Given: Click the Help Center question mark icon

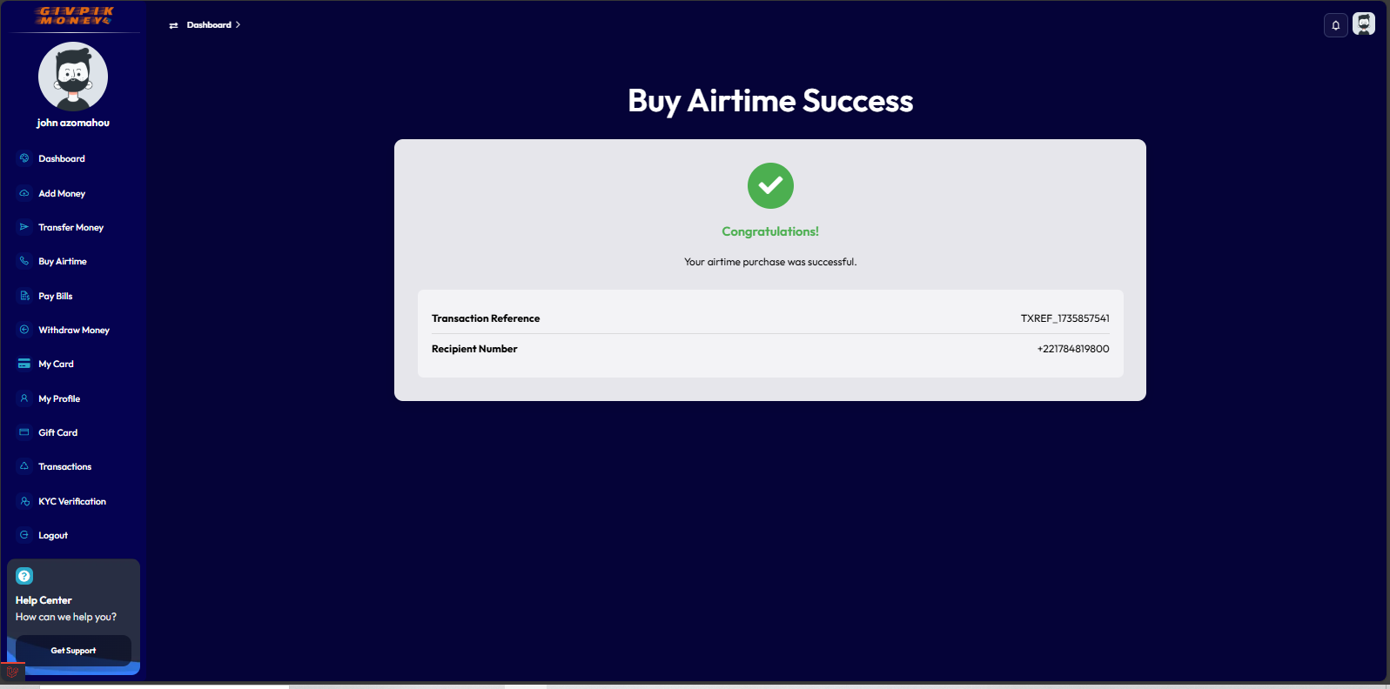Looking at the screenshot, I should [24, 576].
